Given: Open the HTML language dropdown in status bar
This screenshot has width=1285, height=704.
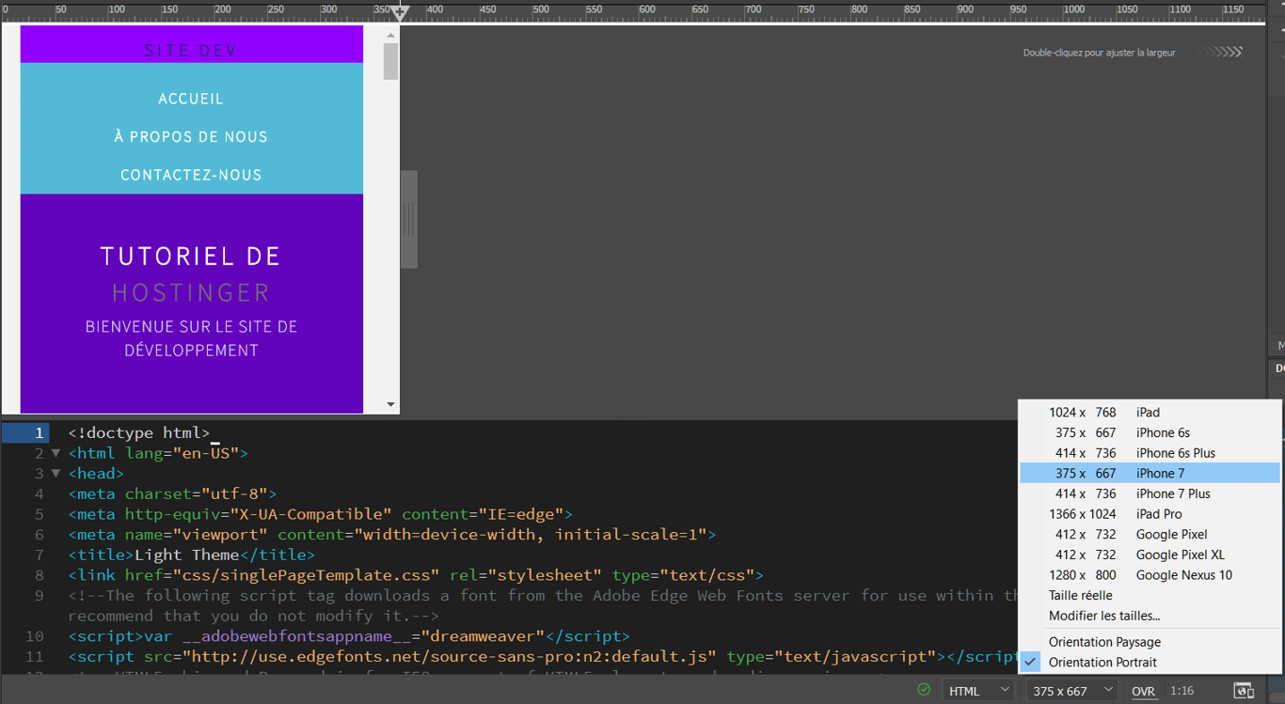Looking at the screenshot, I should (978, 691).
